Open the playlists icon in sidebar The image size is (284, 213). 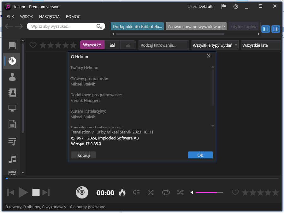click(12, 141)
